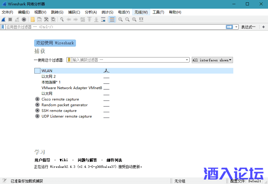This screenshot has width=268, height=184.
Task: Open the 帮助(H) menu
Action: click(x=175, y=12)
